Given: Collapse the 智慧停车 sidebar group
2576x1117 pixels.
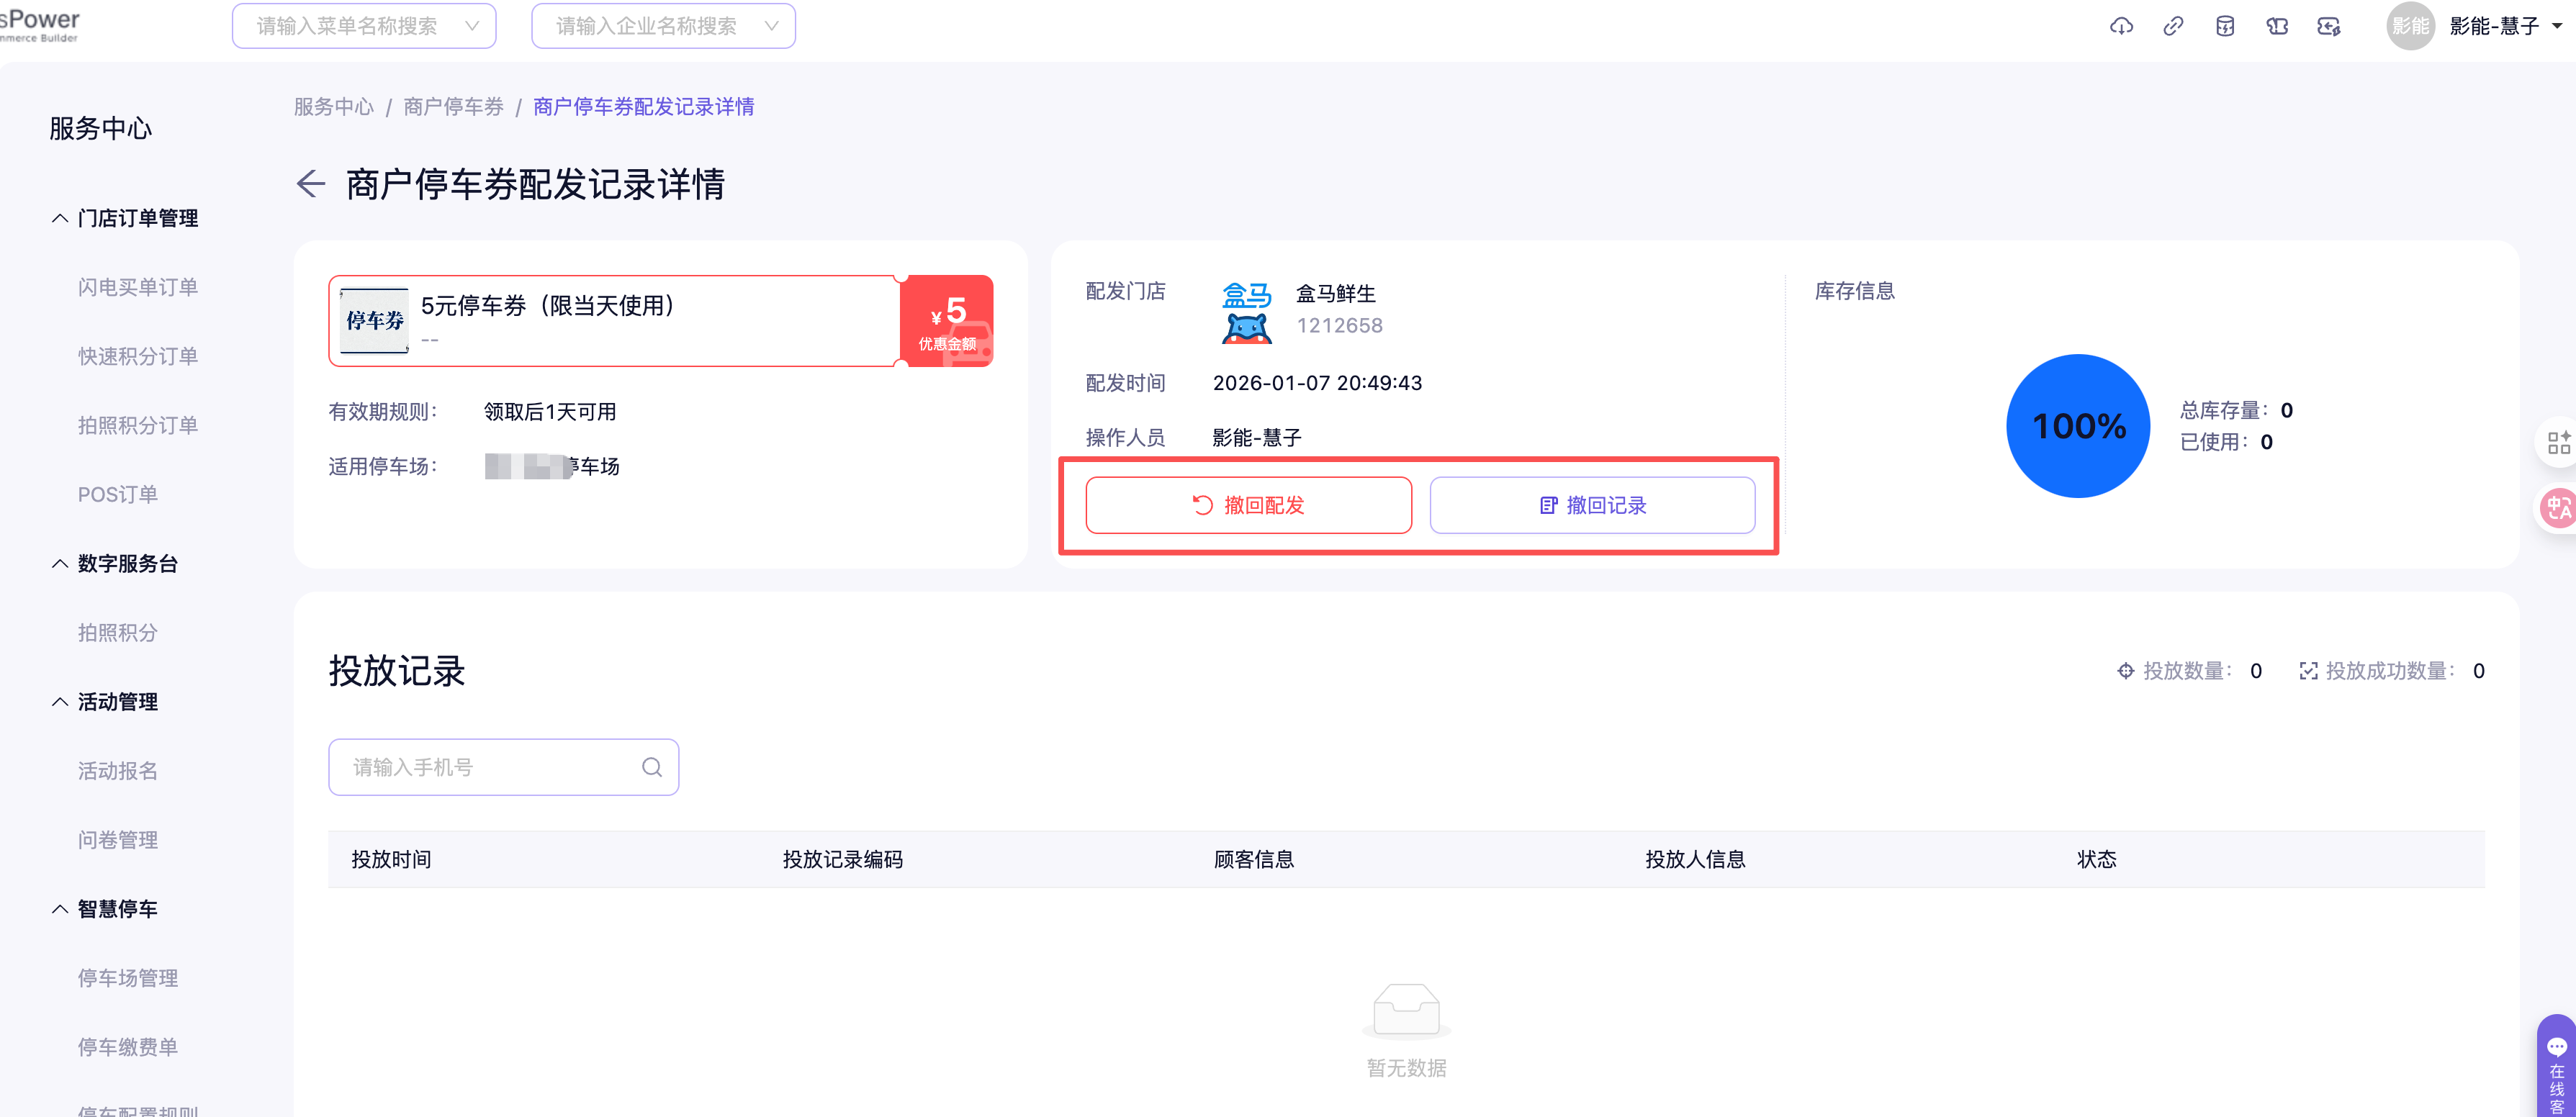Looking at the screenshot, I should click(x=60, y=909).
